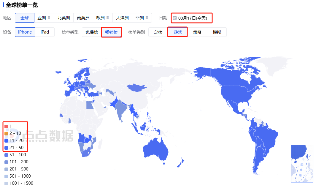This screenshot has height=188, width=319.
Task: Click the blue 11-20 legend marker
Action: [7, 140]
